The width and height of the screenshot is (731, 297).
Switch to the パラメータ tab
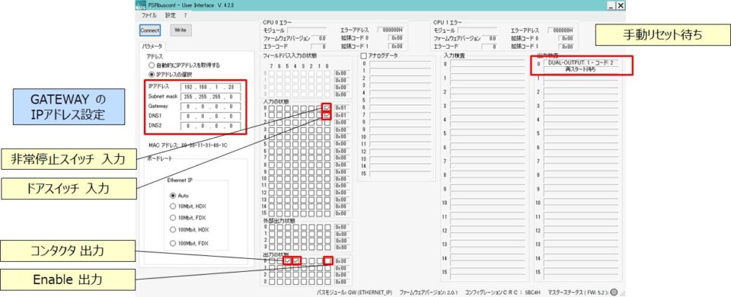pyautogui.click(x=152, y=46)
